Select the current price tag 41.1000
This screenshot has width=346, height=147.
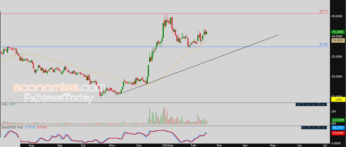[338, 32]
